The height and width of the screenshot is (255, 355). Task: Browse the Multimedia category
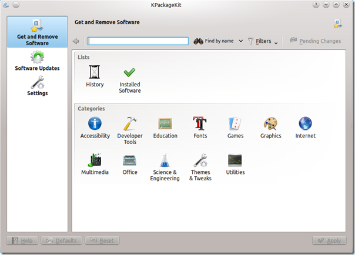click(95, 162)
